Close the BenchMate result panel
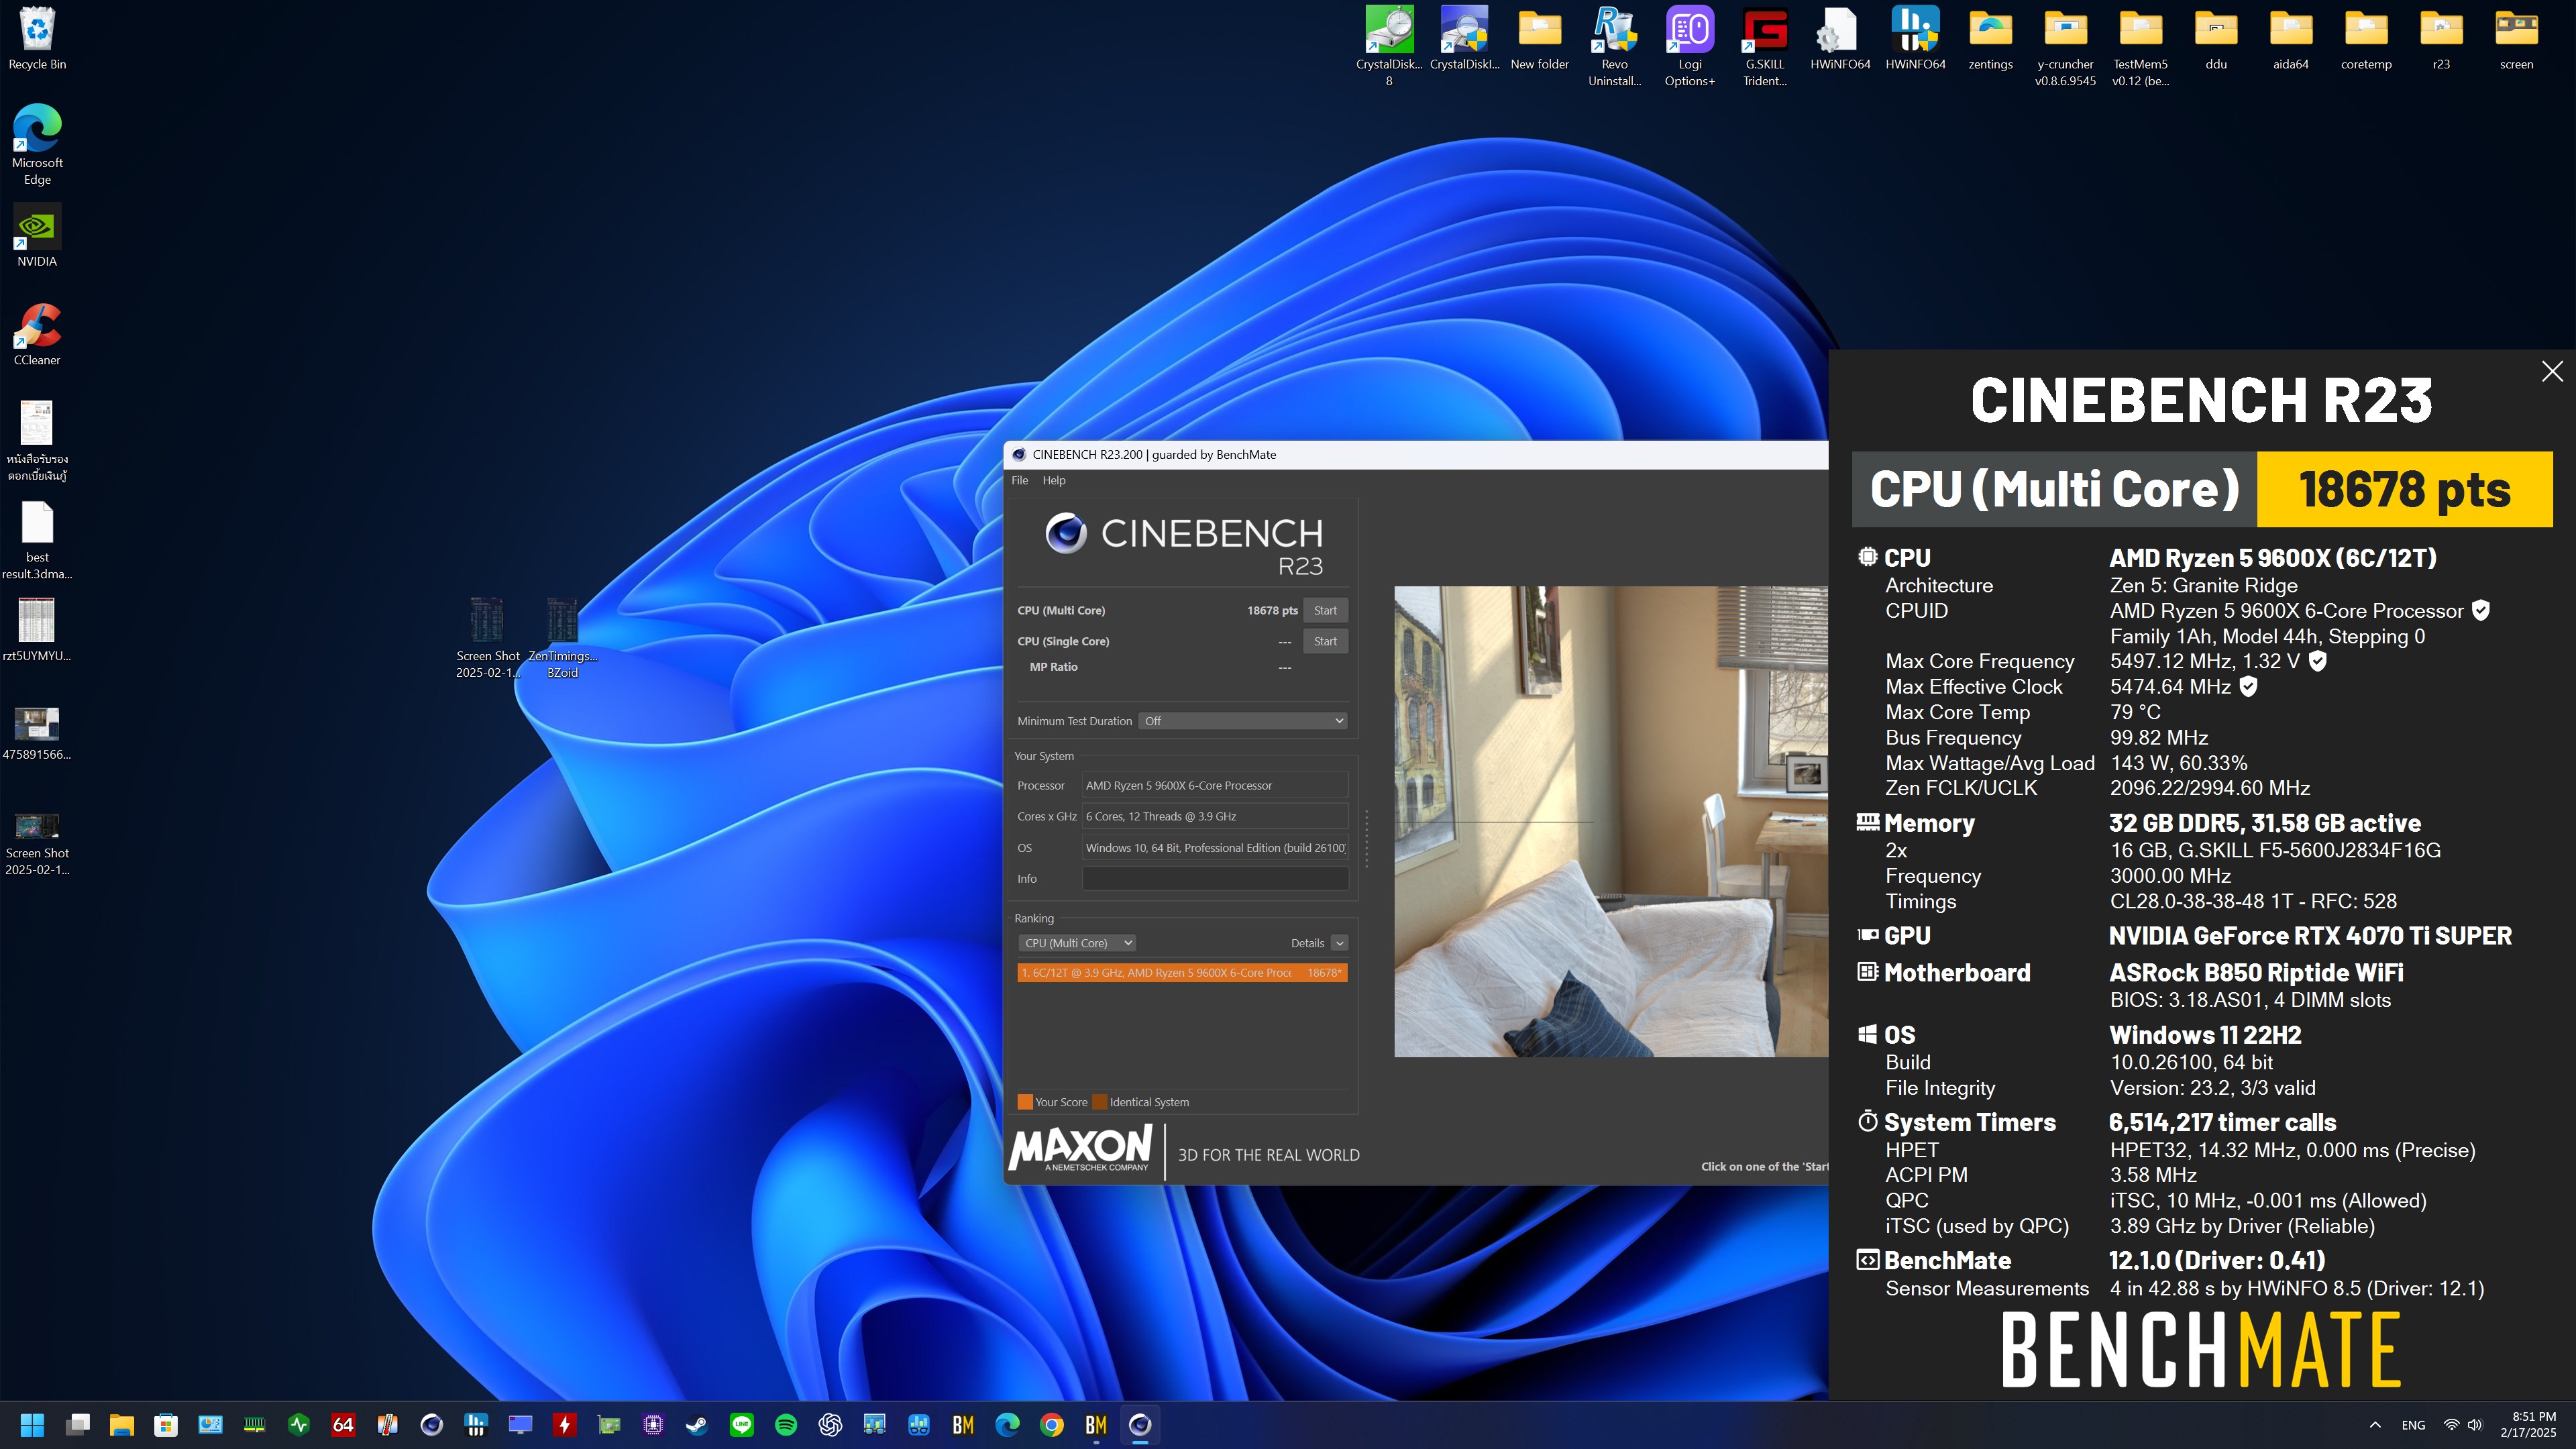Screen dimensions: 2576x1449 (2552, 371)
